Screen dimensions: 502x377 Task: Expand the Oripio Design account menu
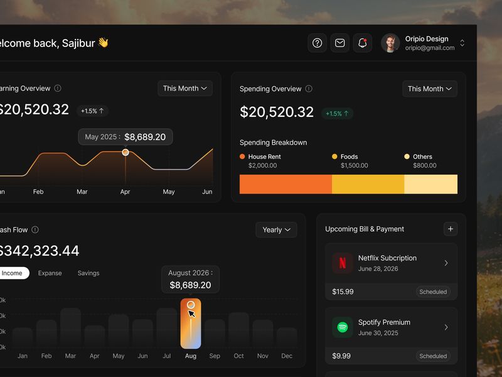pyautogui.click(x=462, y=43)
